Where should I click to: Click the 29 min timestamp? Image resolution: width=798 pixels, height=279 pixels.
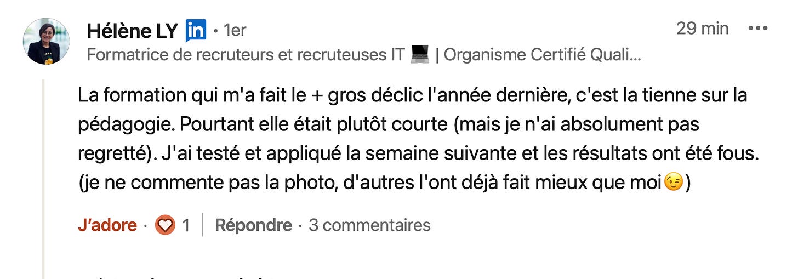coord(703,29)
